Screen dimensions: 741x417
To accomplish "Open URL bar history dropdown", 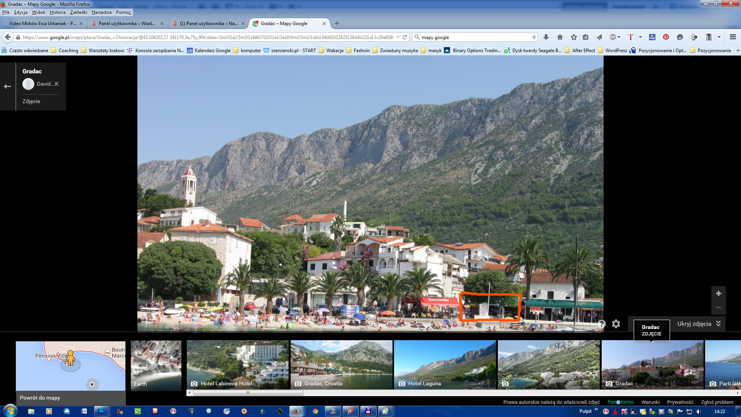I will (398, 37).
